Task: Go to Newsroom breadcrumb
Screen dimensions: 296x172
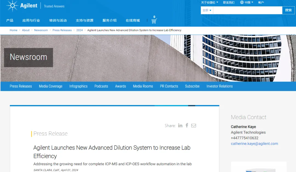Action: pos(41,30)
